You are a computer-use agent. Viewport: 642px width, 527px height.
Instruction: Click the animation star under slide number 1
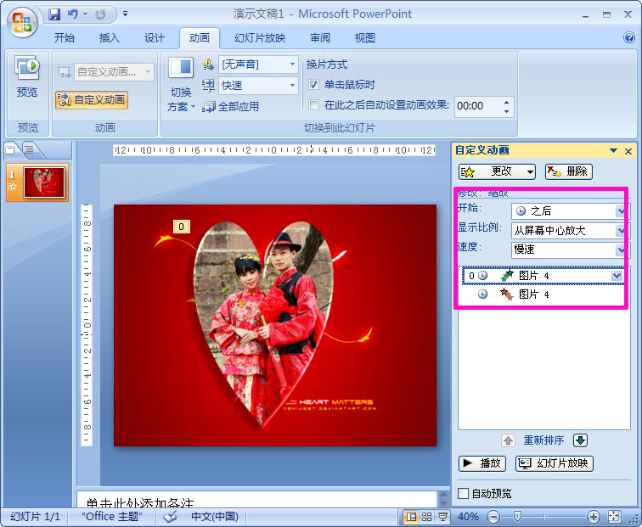tap(12, 187)
